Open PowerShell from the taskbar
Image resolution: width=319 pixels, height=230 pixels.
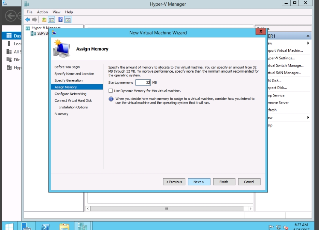click(46, 226)
